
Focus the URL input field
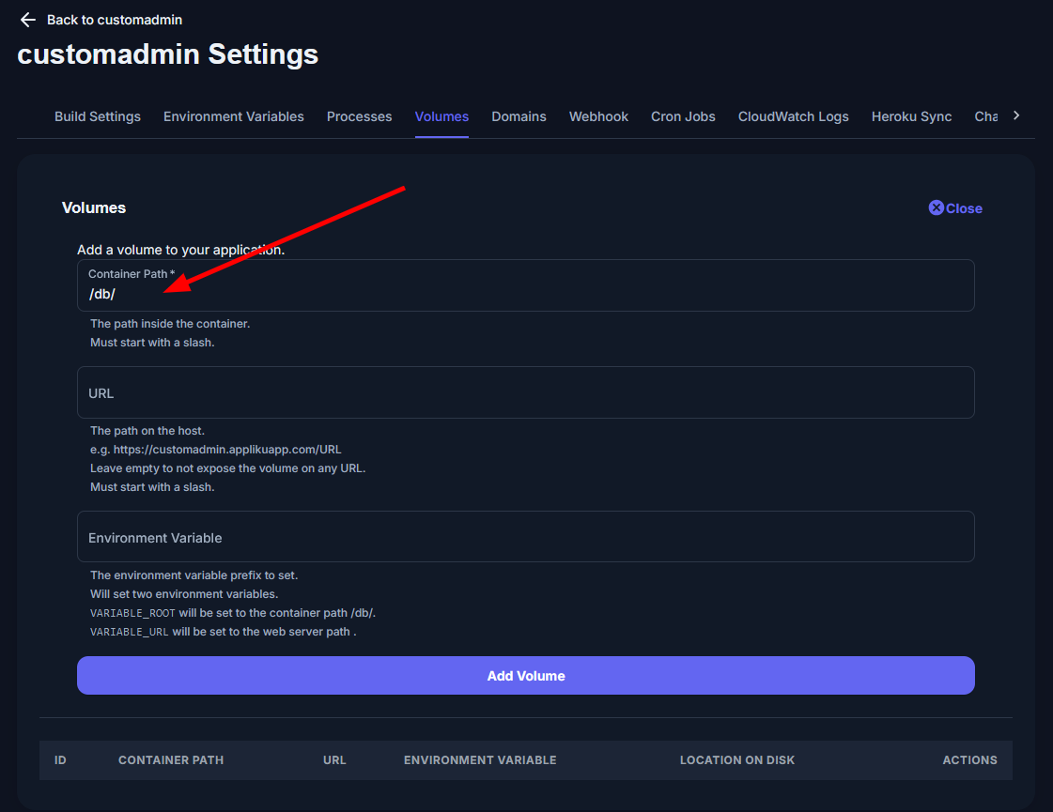click(x=525, y=392)
